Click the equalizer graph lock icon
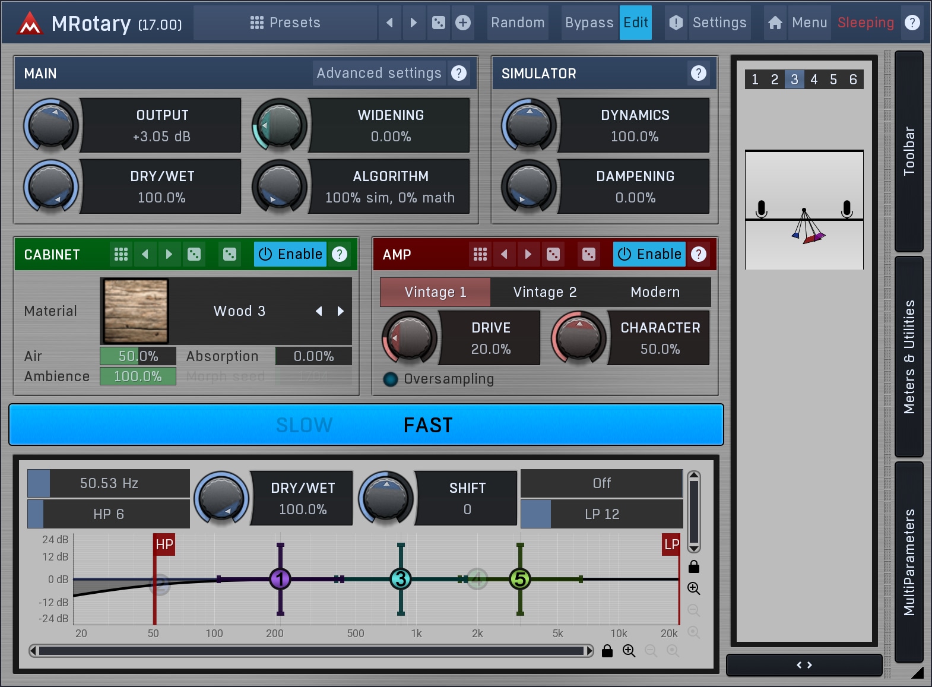Viewport: 932px width, 687px height. [x=693, y=567]
